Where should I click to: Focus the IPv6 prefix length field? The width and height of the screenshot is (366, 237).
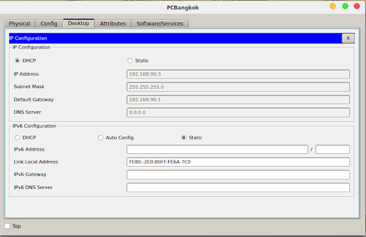coord(333,149)
